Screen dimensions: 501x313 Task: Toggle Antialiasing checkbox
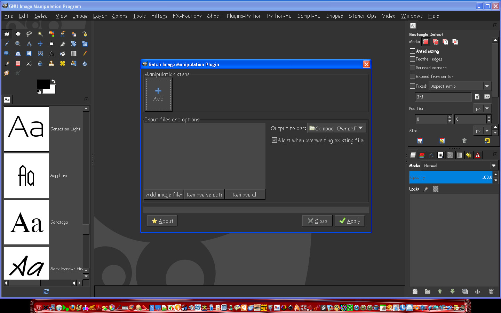tap(412, 51)
